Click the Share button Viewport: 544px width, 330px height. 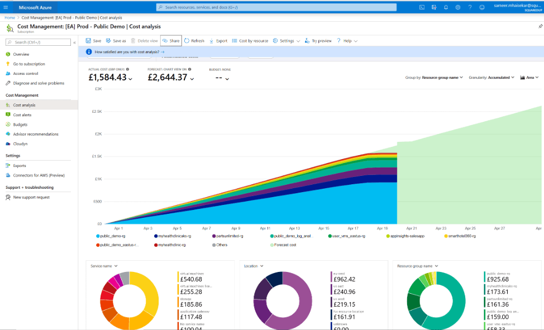point(171,41)
